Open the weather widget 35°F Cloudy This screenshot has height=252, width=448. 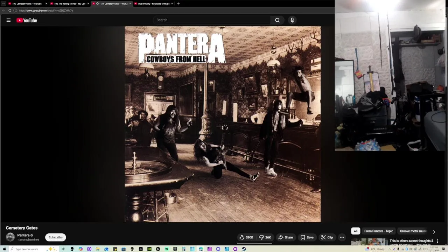[x=375, y=249]
